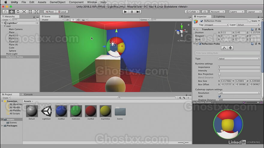Click Create in Project panel
This screenshot has width=264, height=148.
point(6,98)
